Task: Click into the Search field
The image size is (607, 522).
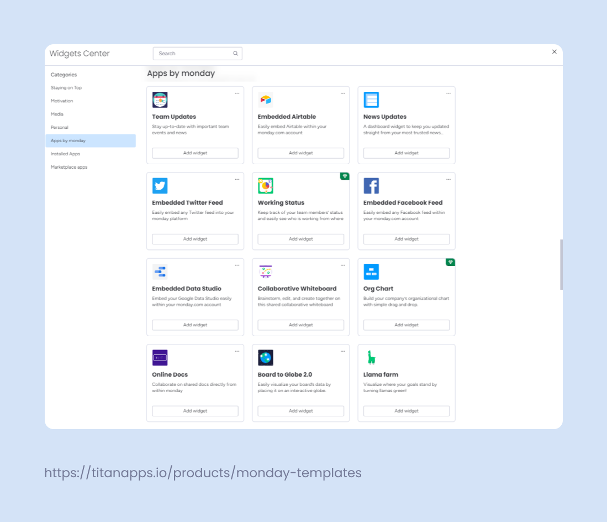Action: (197, 53)
